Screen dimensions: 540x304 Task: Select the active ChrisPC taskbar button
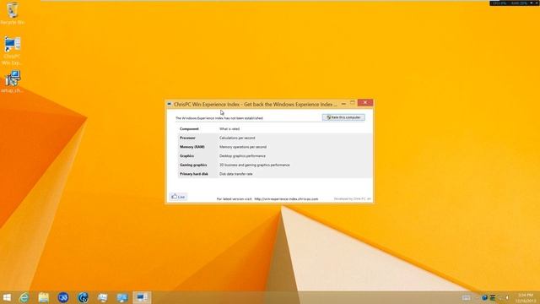pyautogui.click(x=142, y=297)
